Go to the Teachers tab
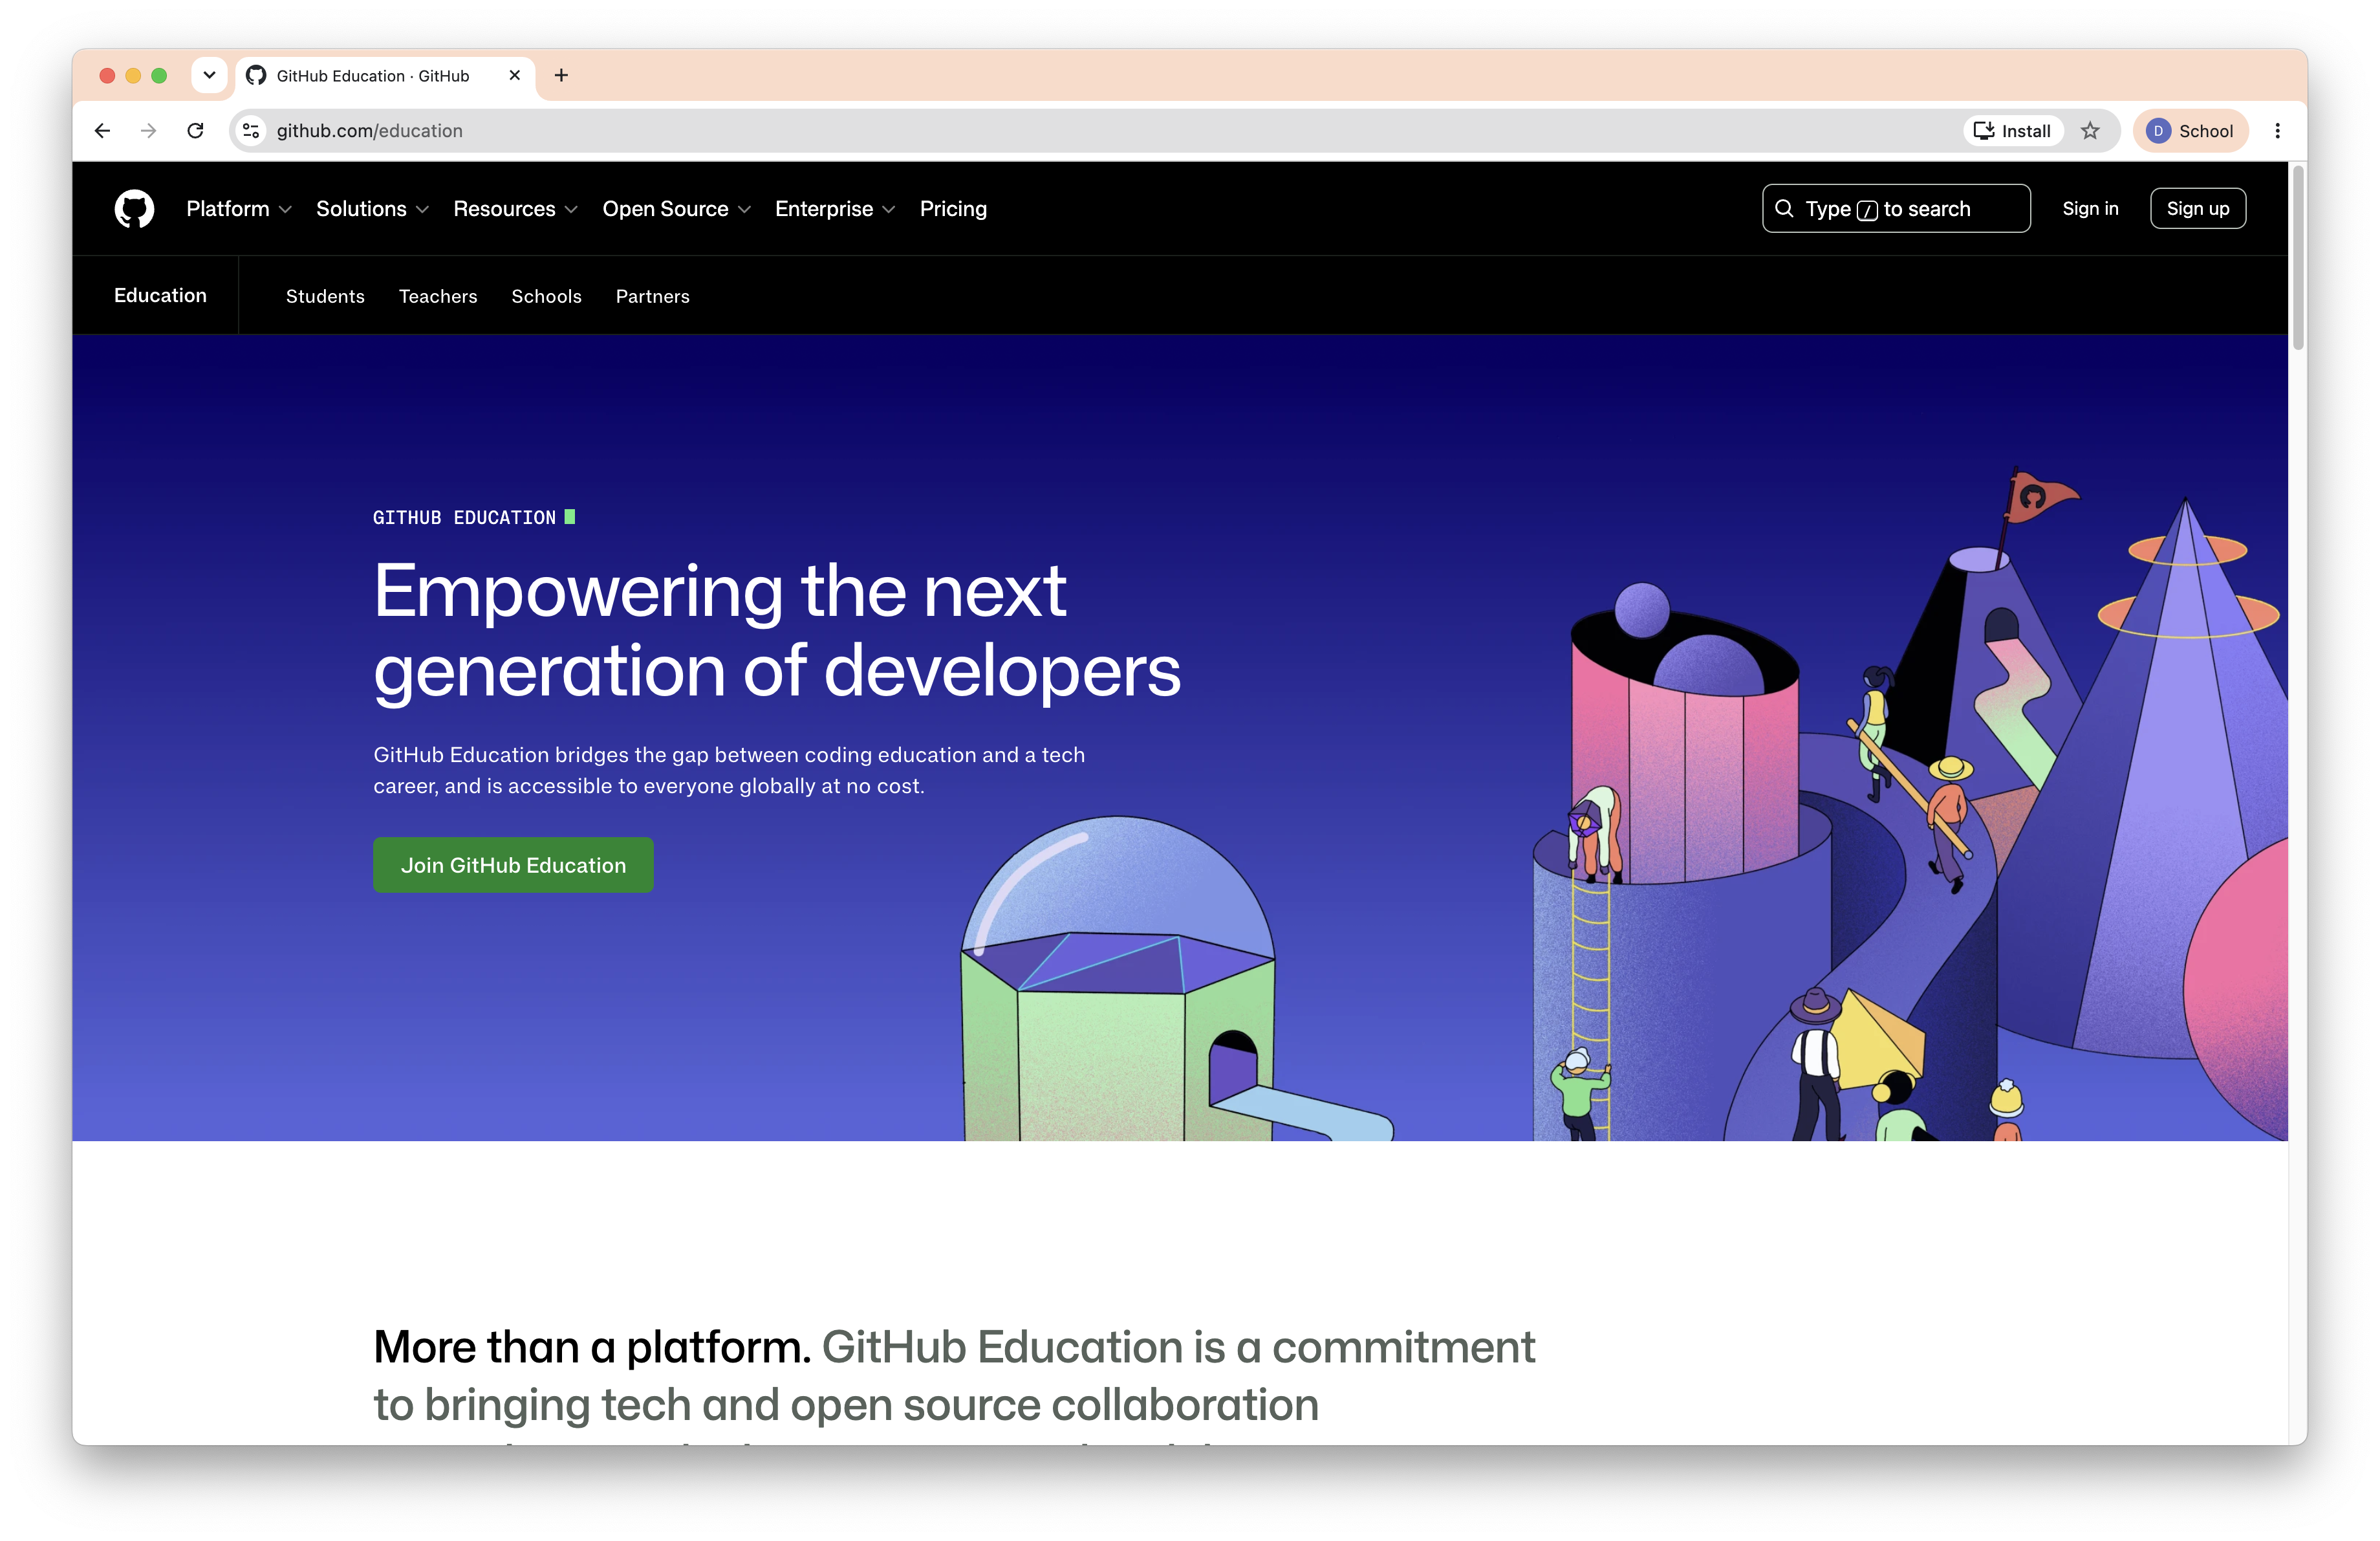2380x1541 pixels. [438, 297]
